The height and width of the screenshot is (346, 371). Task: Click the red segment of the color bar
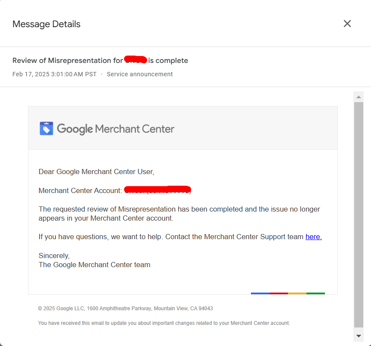click(278, 293)
